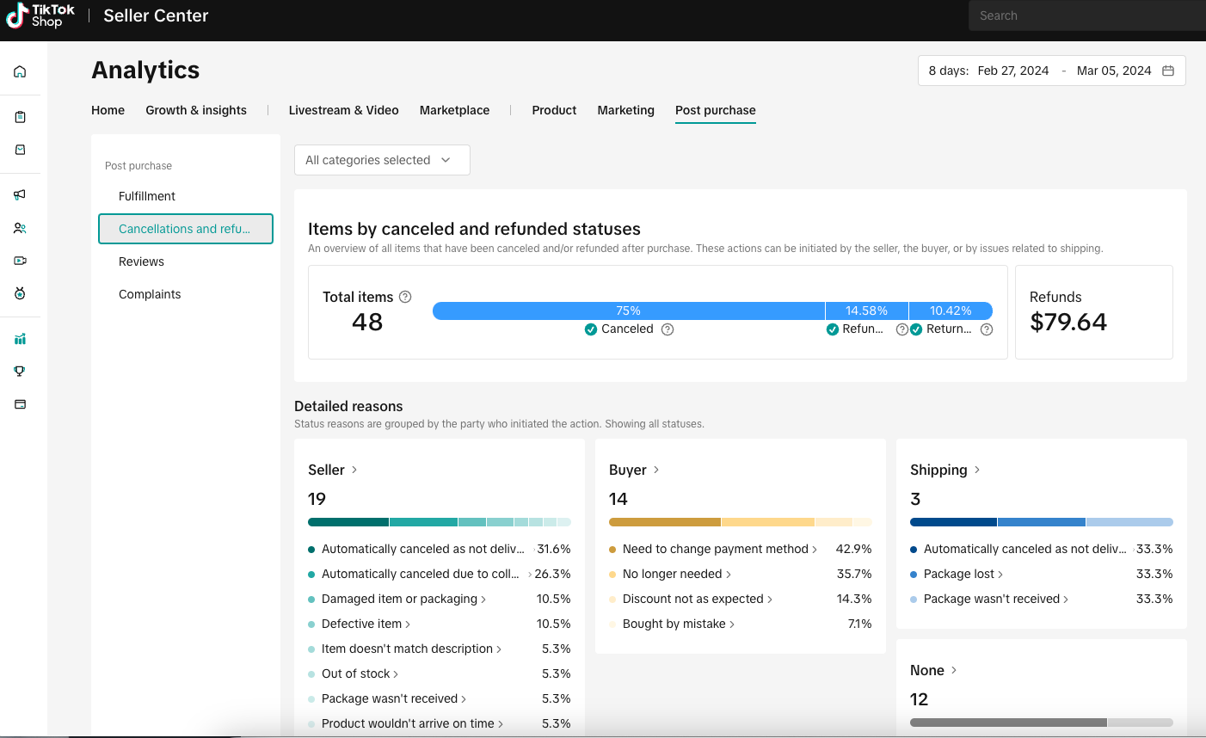Switch to the Marketplace tab

click(454, 110)
